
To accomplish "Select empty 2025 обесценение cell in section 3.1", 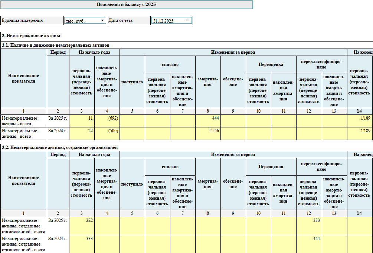I will pyautogui.click(x=233, y=121).
